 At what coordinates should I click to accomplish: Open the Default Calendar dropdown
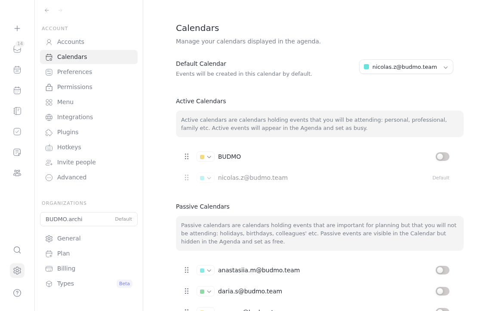click(406, 67)
